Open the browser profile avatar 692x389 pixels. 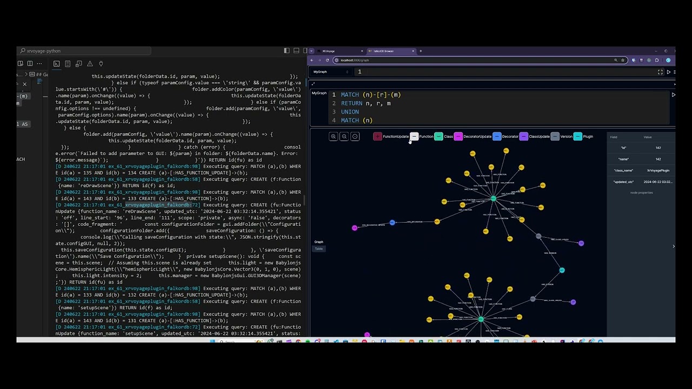668,60
